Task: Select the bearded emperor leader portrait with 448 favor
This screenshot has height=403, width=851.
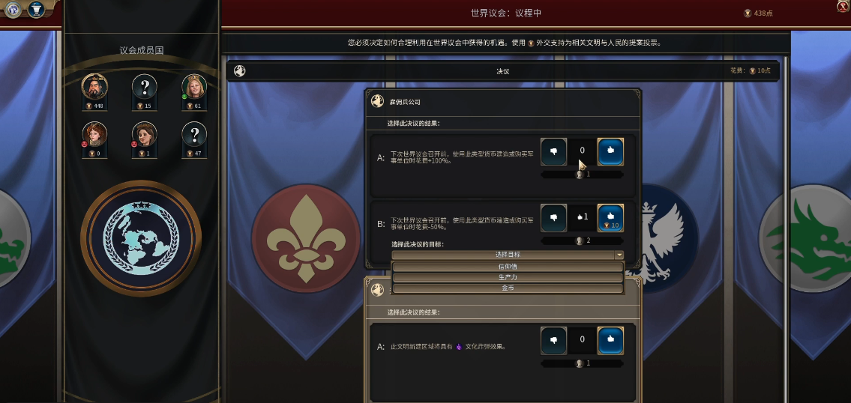Action: (94, 86)
